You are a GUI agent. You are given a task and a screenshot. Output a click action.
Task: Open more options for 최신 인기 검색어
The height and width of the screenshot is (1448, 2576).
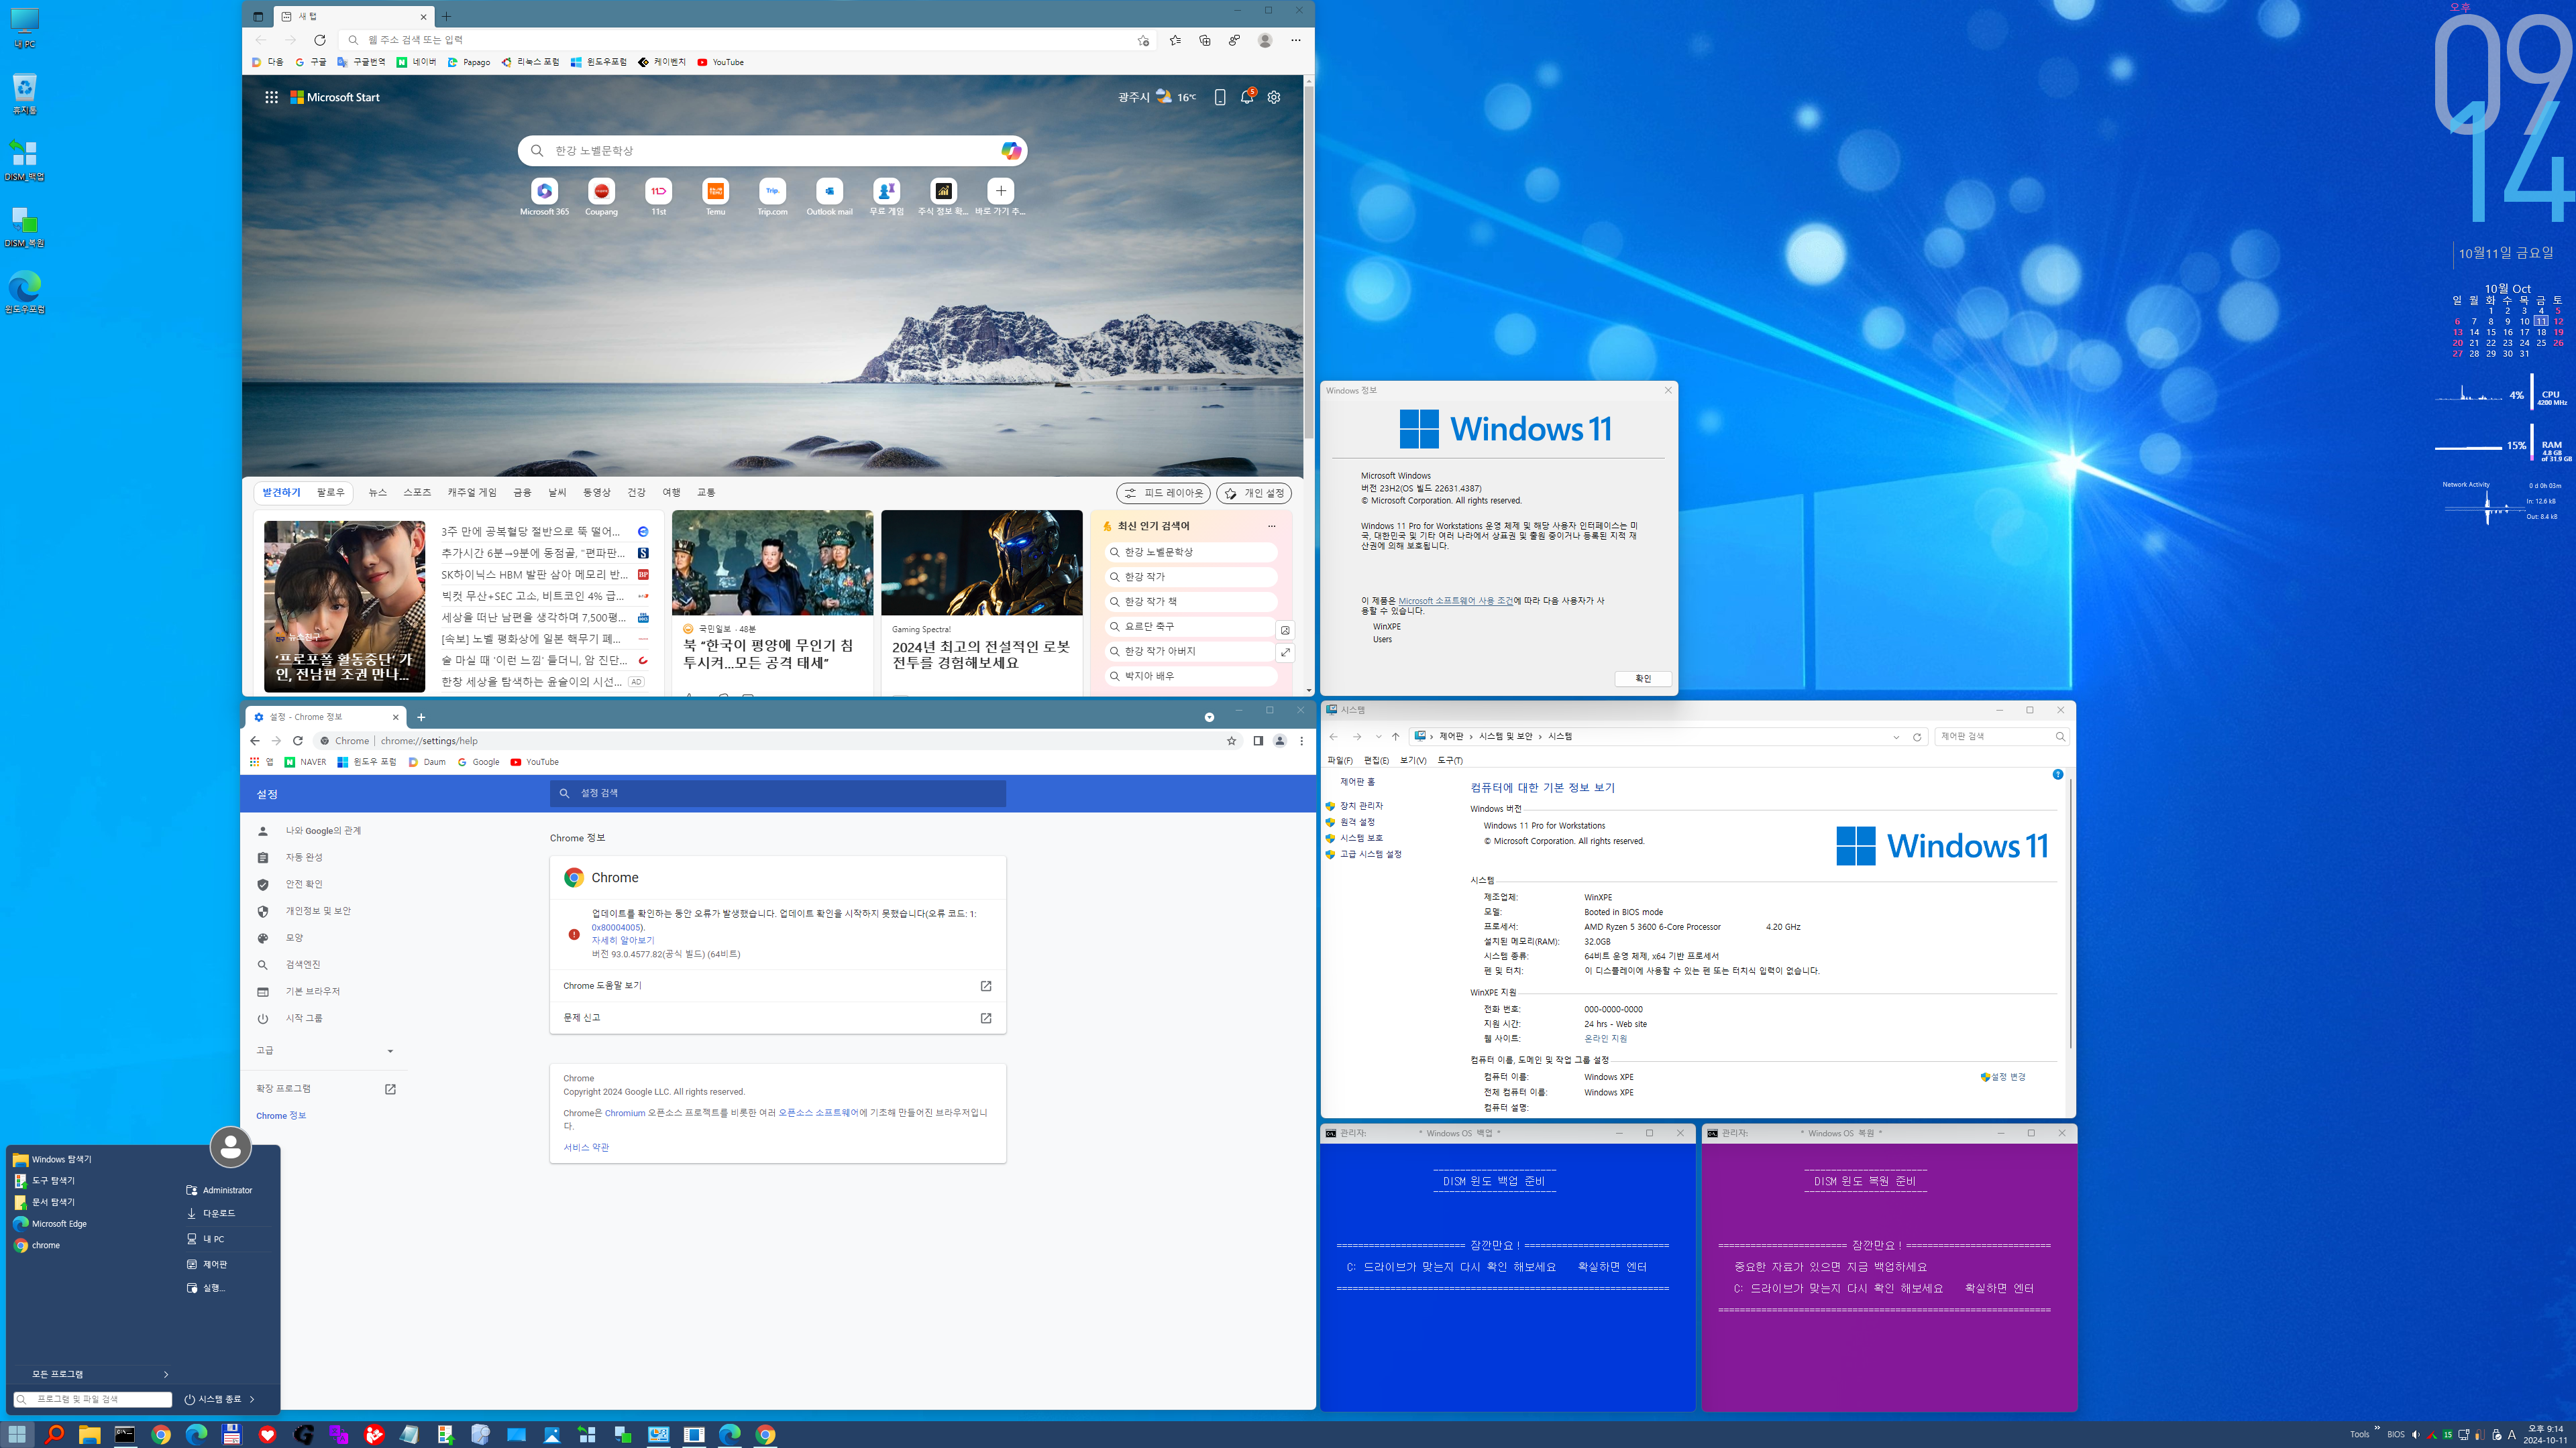[x=1271, y=526]
